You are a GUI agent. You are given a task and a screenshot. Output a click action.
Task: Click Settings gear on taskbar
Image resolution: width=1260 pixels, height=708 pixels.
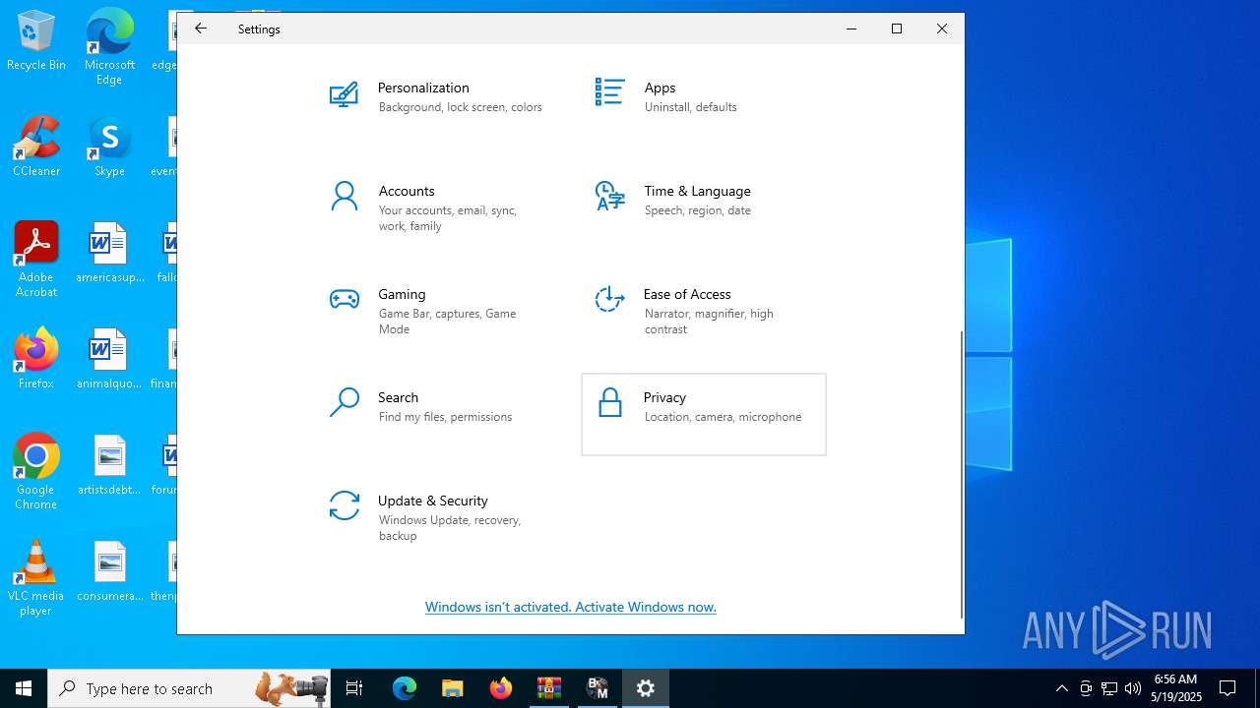tap(646, 688)
